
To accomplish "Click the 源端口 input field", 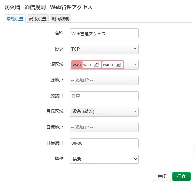I will click(104, 96).
